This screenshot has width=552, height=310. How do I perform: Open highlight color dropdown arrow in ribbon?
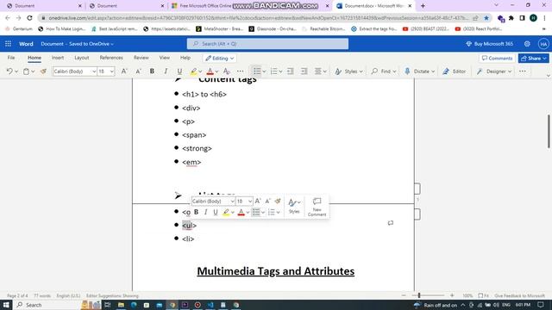200,71
